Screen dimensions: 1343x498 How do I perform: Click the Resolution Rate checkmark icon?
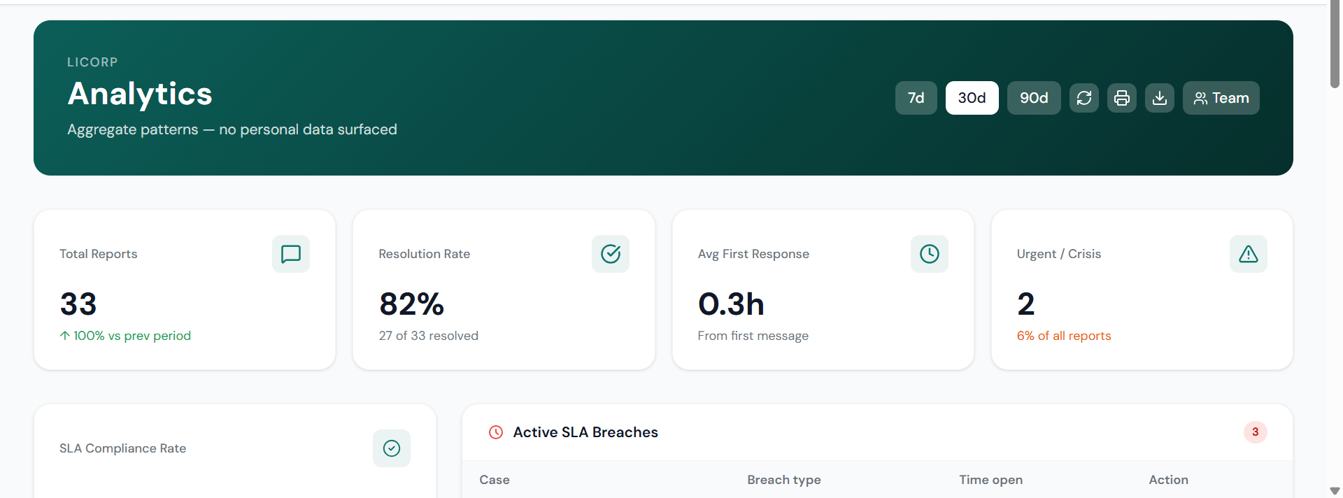click(x=611, y=254)
